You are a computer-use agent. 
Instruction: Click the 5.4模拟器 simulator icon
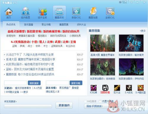[141, 89]
